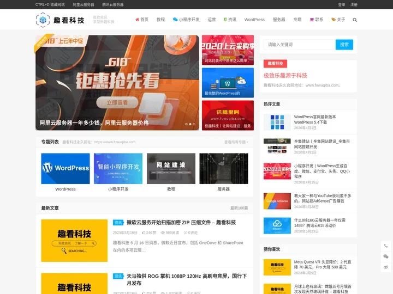Open the red 讯腾里呵 banner thumbnail
The width and height of the screenshot is (393, 294).
pyautogui.click(x=228, y=115)
